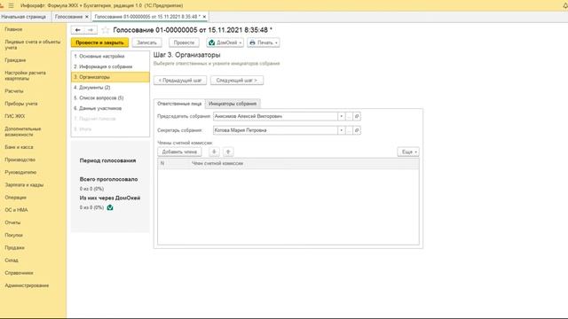This screenshot has height=319, width=568.
Task: Open the ДомОкей dropdown menu
Action: (225, 43)
